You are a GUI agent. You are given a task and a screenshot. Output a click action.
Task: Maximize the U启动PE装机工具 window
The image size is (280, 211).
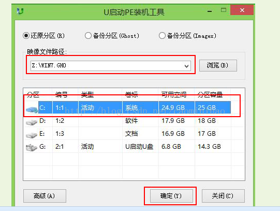click(x=224, y=10)
